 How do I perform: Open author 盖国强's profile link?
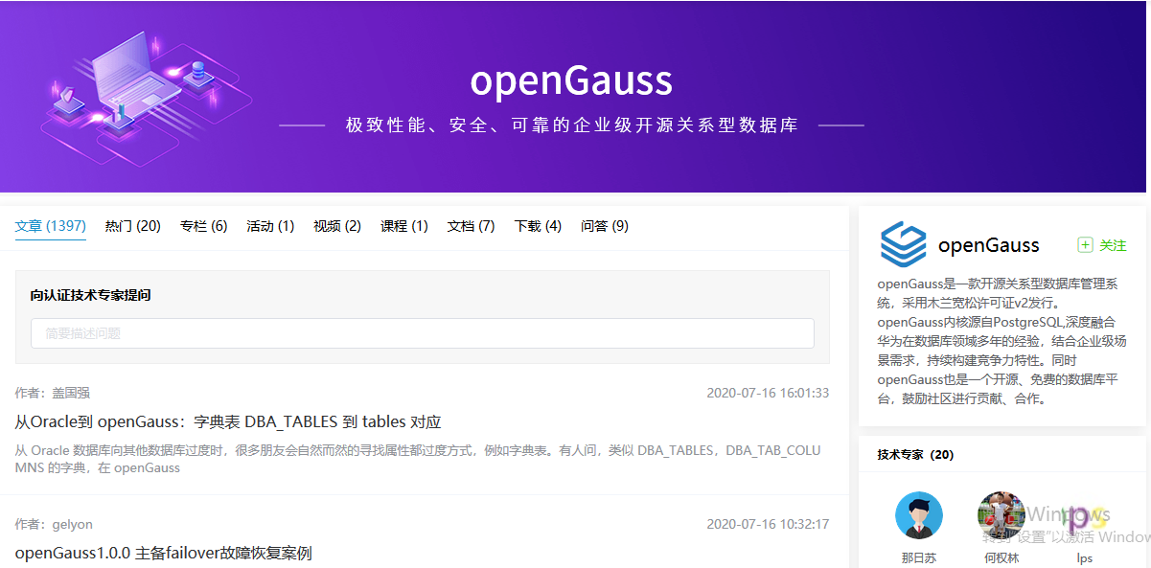click(x=71, y=393)
